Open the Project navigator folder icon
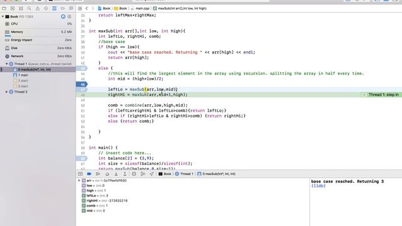 coord(4,8)
